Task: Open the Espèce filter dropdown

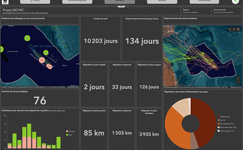Action: click(x=196, y=11)
